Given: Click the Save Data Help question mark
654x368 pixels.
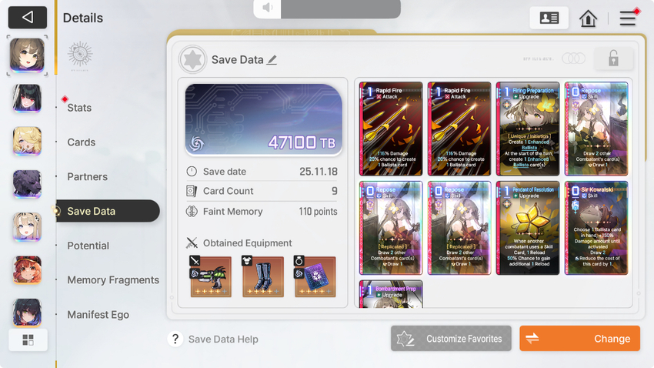Looking at the screenshot, I should (x=175, y=339).
